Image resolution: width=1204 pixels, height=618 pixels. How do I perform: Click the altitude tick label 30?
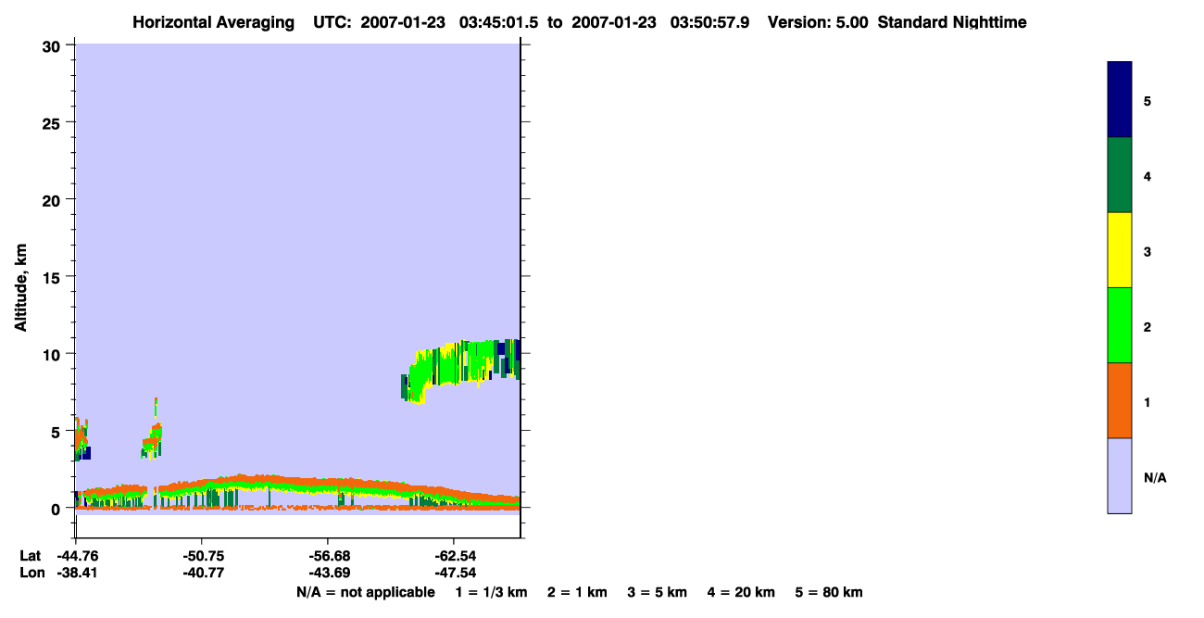54,45
